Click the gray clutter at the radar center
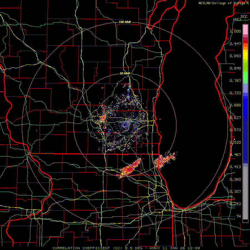 pos(127,122)
